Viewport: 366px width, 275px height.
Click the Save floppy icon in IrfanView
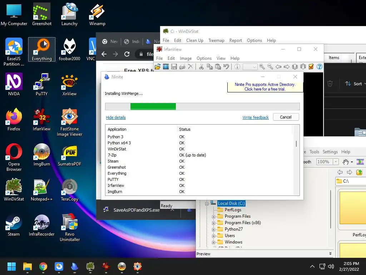[174, 67]
